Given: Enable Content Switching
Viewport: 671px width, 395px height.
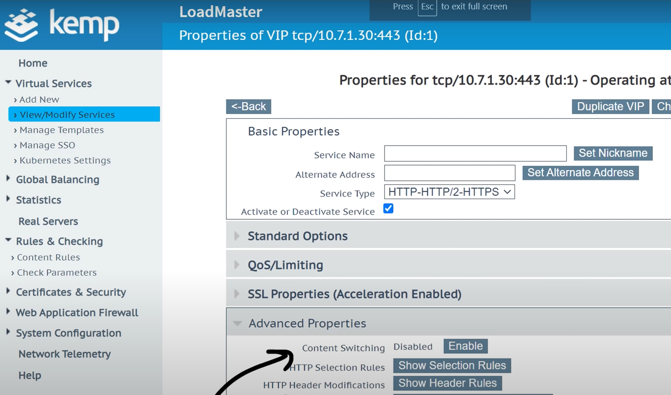Looking at the screenshot, I should pyautogui.click(x=465, y=346).
